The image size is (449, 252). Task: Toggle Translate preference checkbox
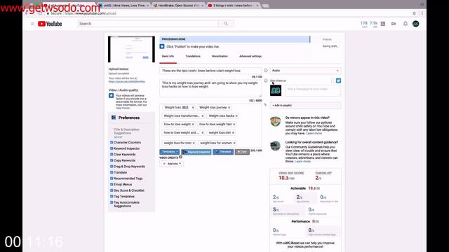112,172
